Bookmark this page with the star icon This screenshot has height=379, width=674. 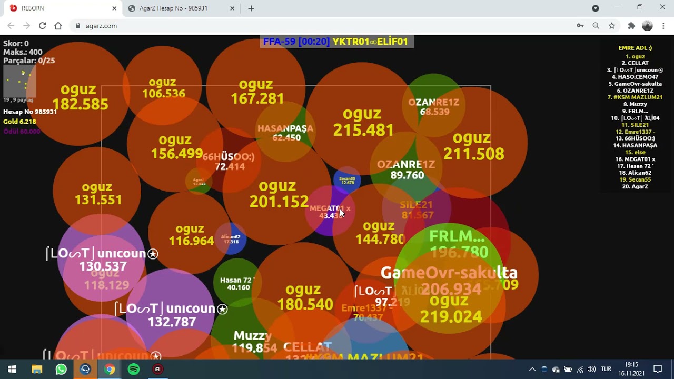612,26
